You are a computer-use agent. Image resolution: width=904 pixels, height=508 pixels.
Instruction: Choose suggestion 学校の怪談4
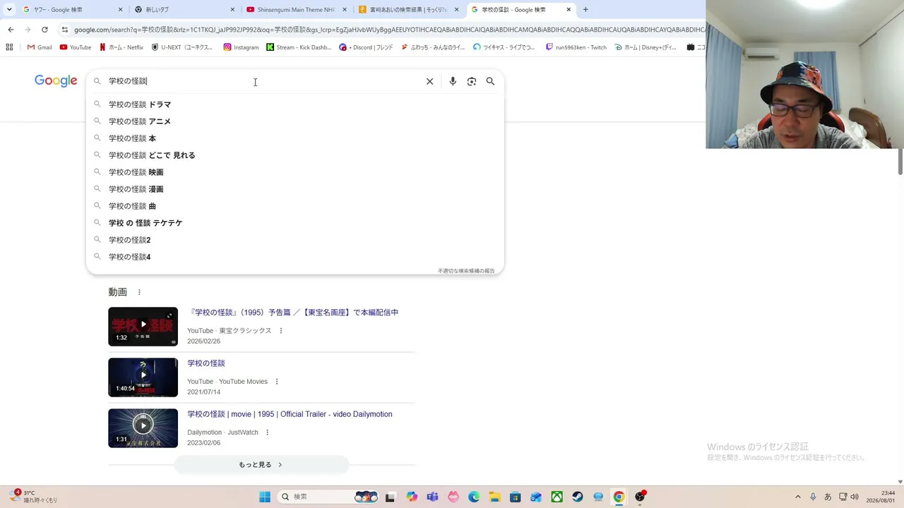click(295, 257)
